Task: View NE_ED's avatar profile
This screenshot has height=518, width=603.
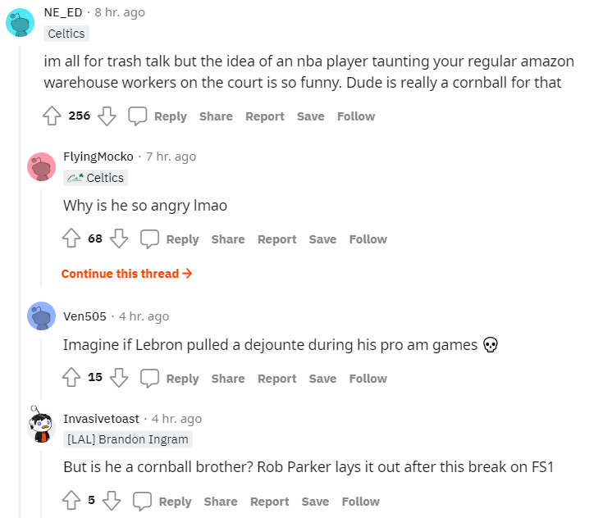Action: tap(20, 22)
